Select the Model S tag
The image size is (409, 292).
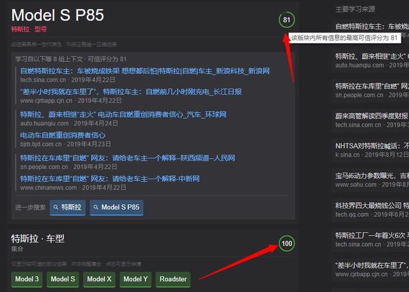[x=63, y=279]
